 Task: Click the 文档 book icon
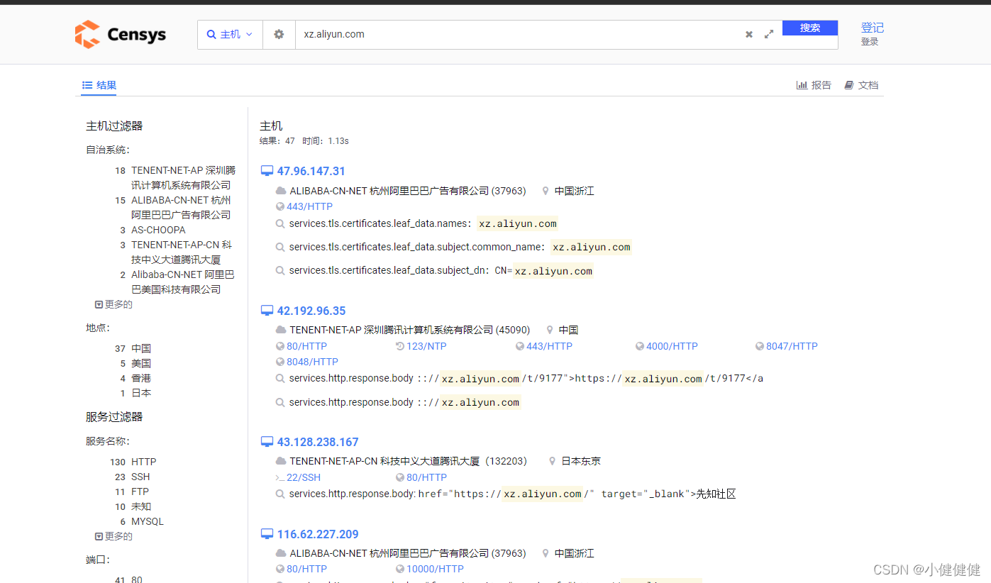[x=848, y=85]
